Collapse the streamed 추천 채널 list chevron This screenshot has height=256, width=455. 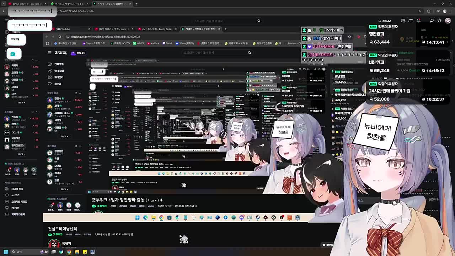[x=80, y=146]
